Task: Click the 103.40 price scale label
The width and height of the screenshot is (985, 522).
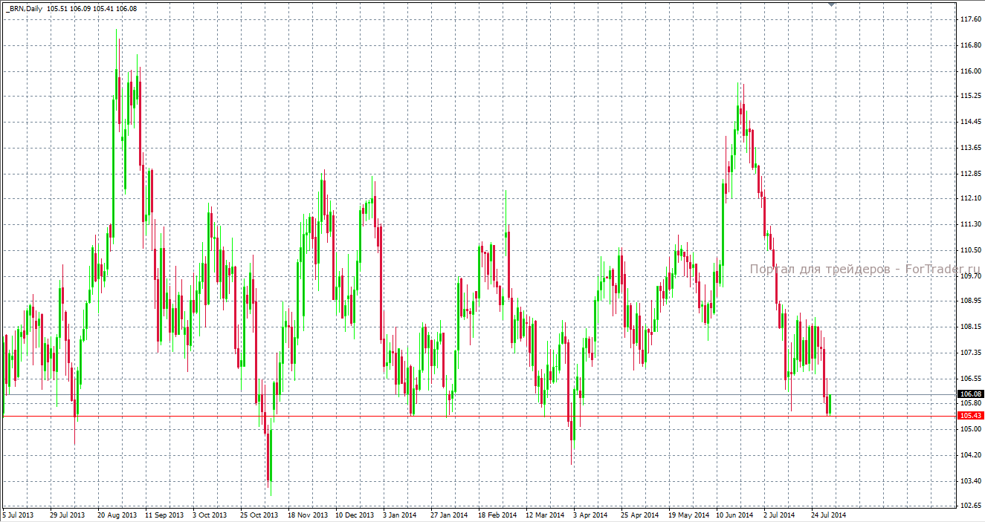Action: tap(970, 480)
